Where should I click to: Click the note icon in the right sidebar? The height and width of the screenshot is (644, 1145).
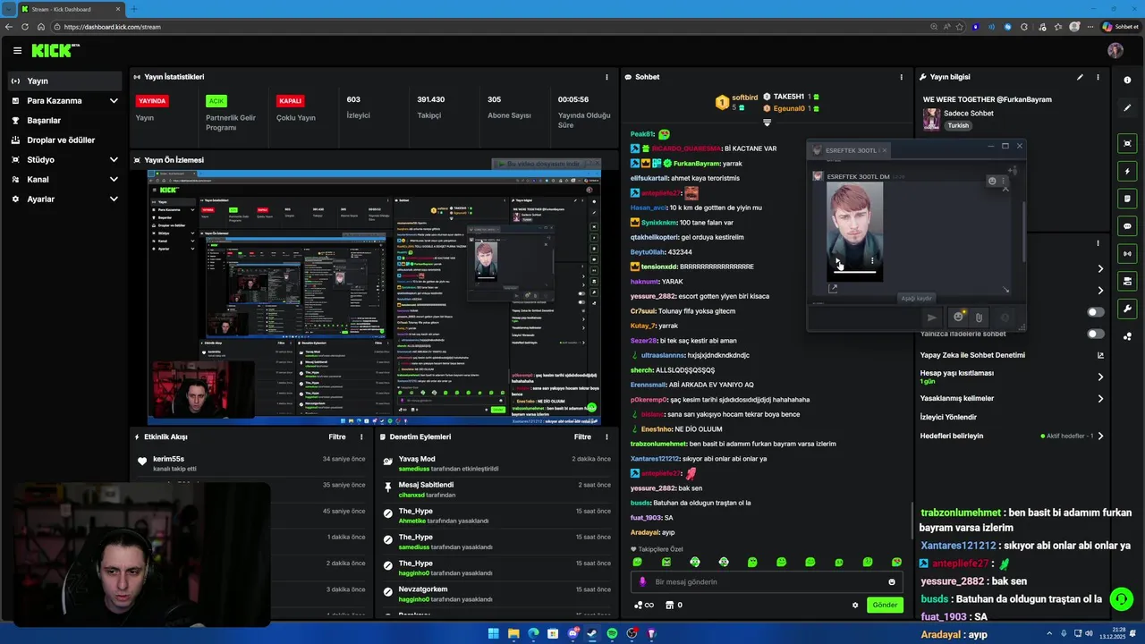[1127, 199]
